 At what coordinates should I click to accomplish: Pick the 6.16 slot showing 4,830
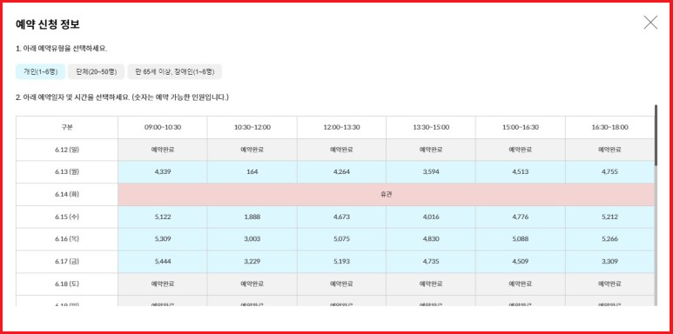coord(430,239)
